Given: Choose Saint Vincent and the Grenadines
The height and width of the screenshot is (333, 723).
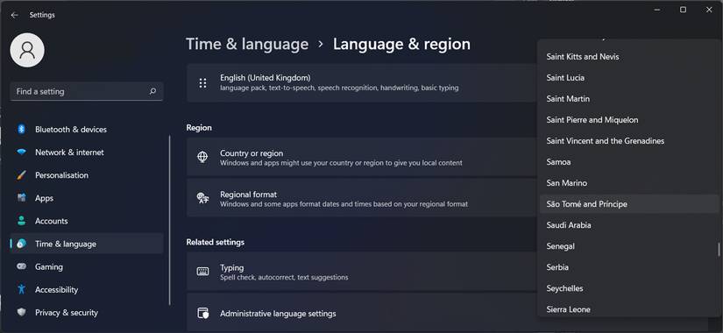Looking at the screenshot, I should tap(629, 141).
